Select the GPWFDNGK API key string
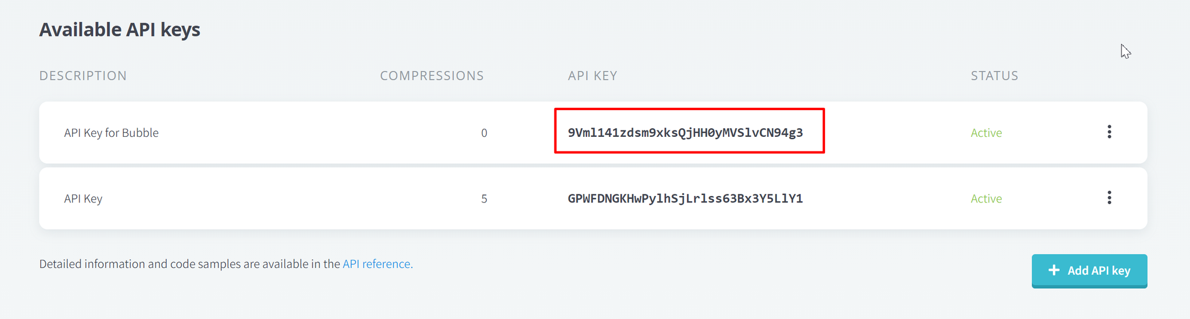The image size is (1190, 319). [685, 198]
